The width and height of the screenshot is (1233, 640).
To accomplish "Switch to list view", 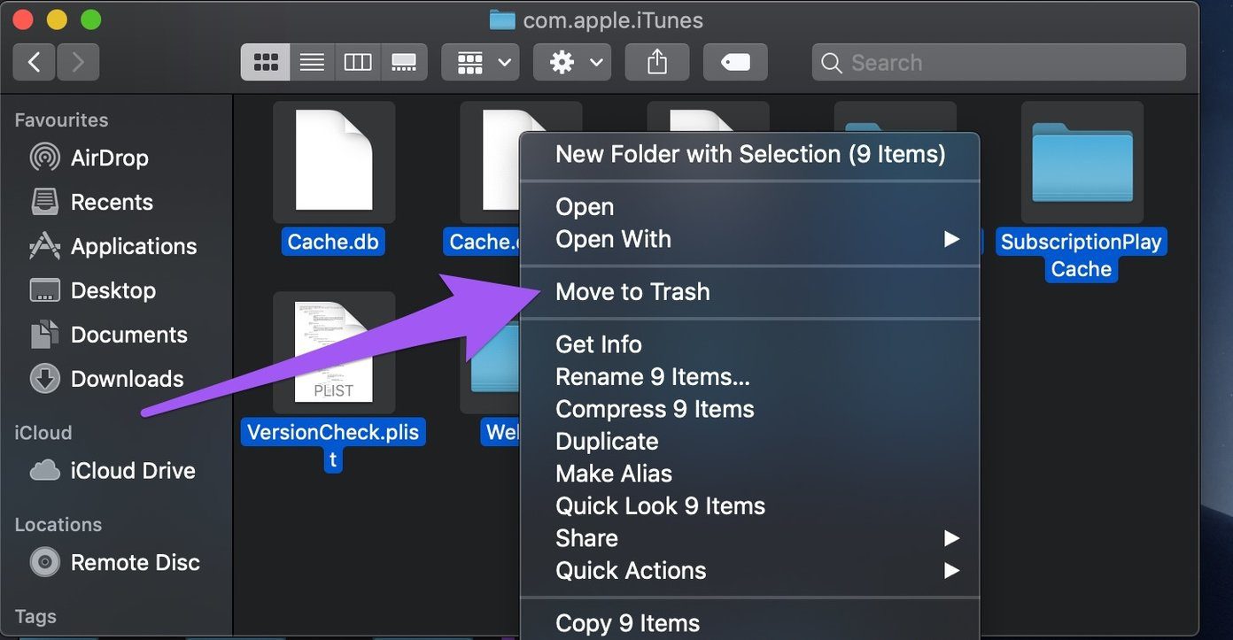I will pos(312,62).
